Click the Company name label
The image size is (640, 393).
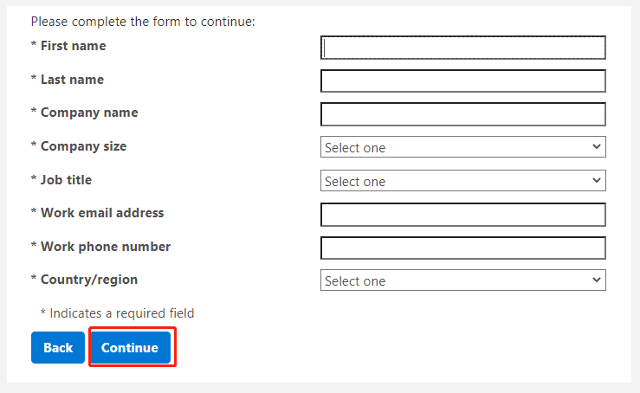pos(89,113)
